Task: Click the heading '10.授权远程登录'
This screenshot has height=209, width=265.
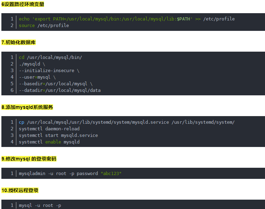Action: pyautogui.click(x=20, y=190)
